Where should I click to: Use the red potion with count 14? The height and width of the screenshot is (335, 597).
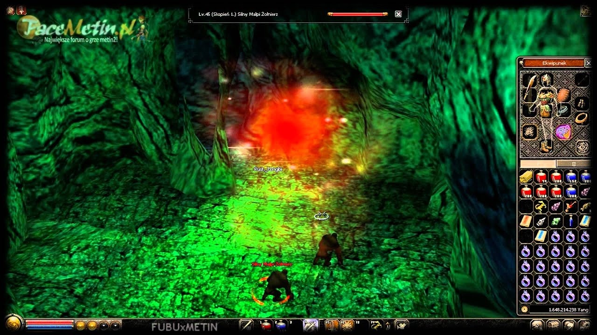tap(541, 177)
